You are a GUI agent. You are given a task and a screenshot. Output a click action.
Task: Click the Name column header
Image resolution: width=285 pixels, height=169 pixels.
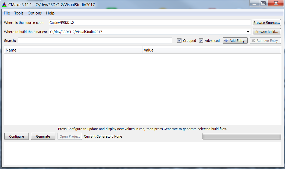73,50
